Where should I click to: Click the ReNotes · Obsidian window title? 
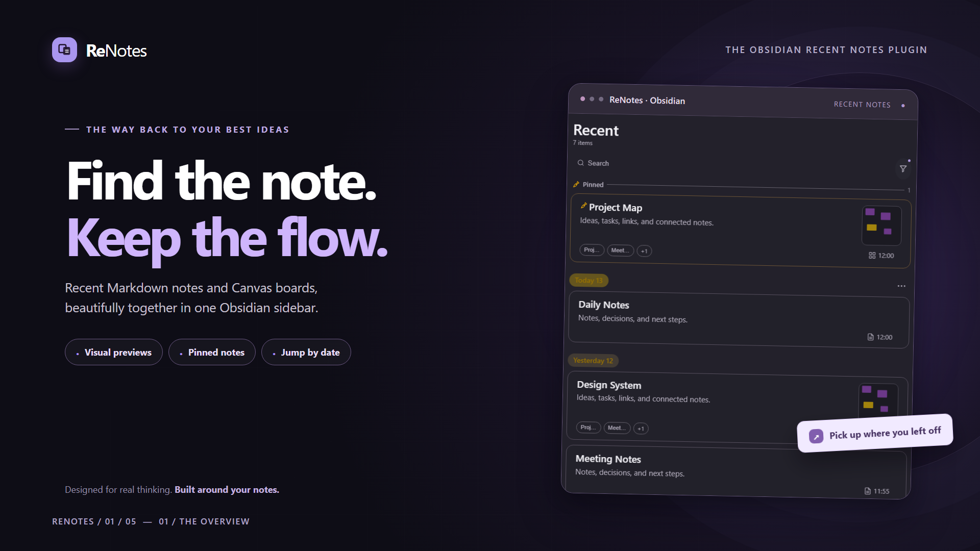[647, 101]
